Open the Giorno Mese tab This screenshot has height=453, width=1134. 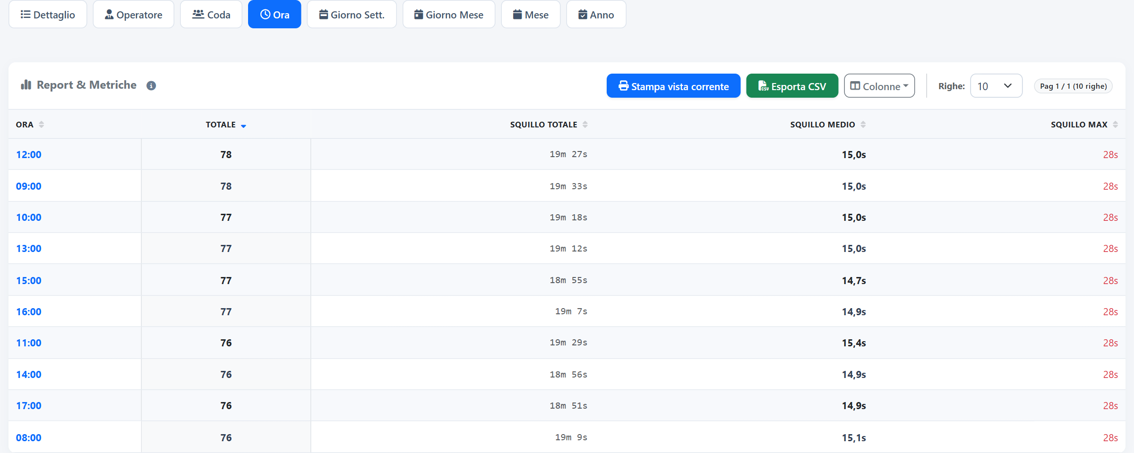coord(449,14)
